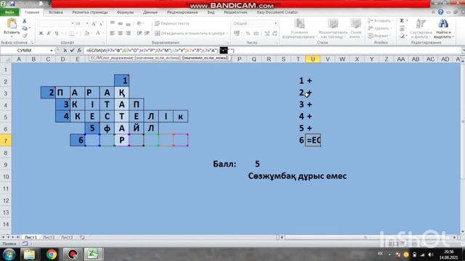Open Google Chrome from the taskbar

[x=52, y=254]
